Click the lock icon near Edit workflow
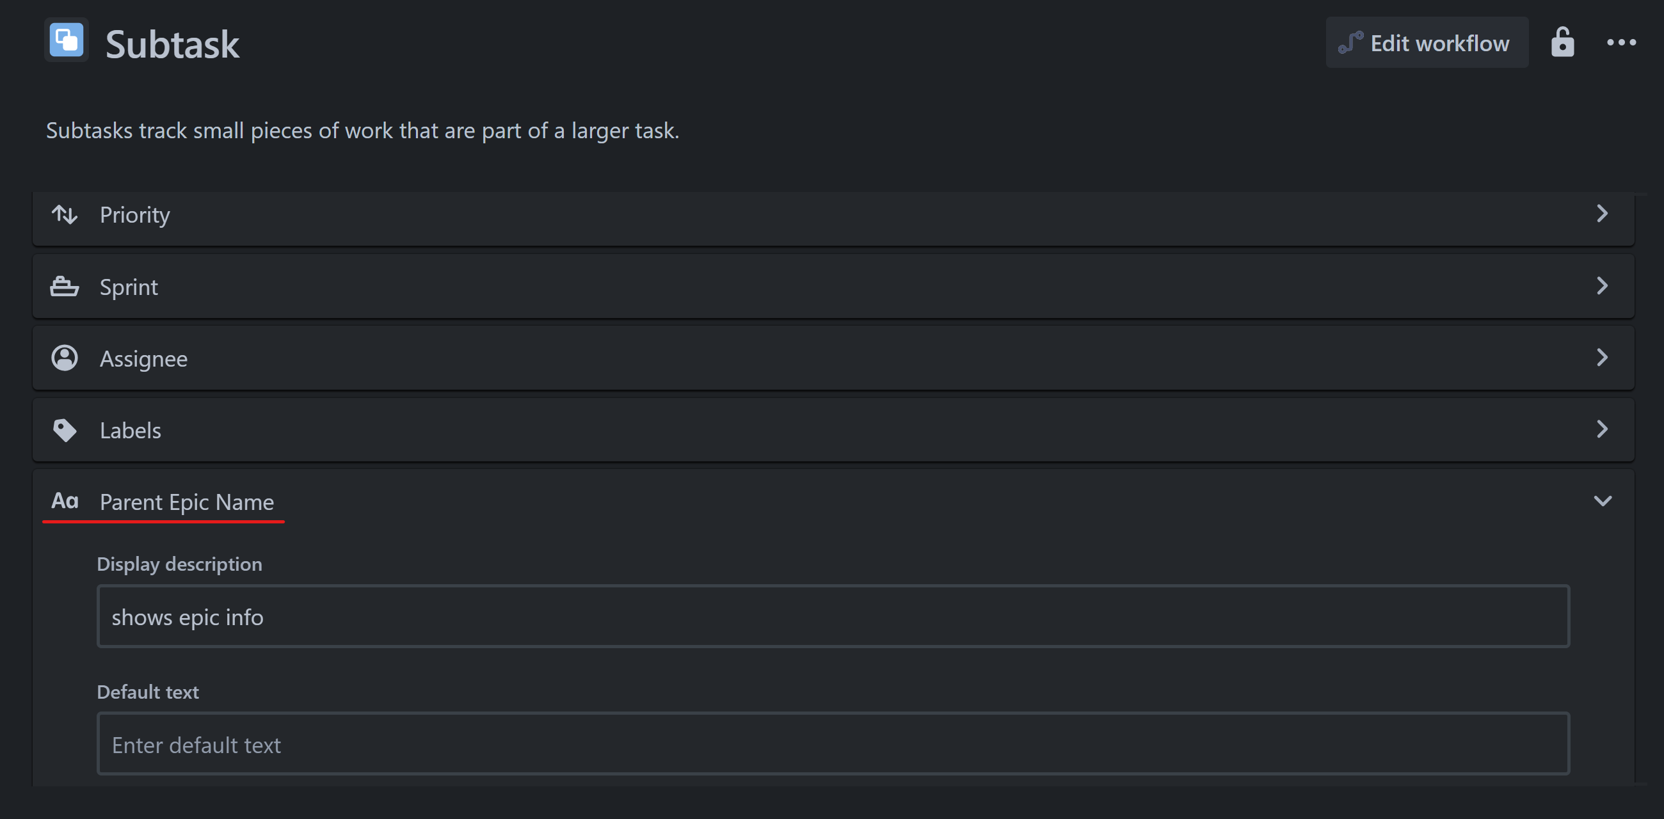The height and width of the screenshot is (819, 1664). click(1562, 42)
